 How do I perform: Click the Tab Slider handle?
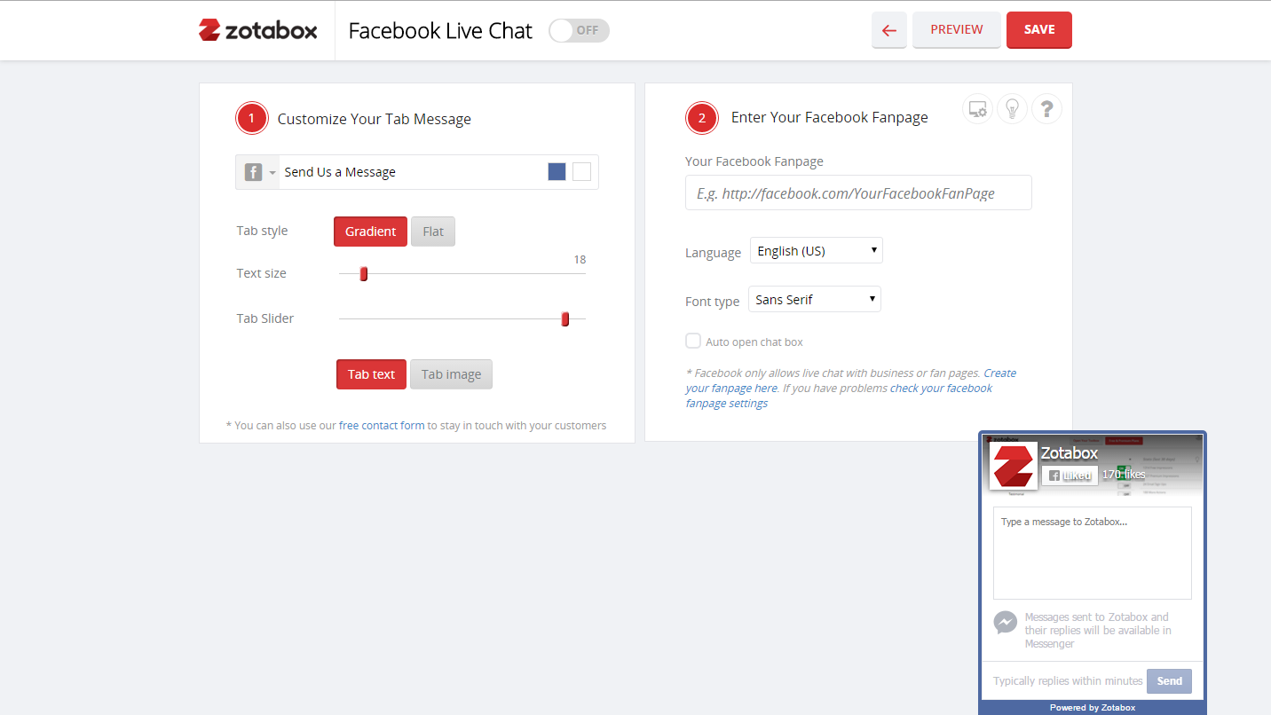click(565, 319)
